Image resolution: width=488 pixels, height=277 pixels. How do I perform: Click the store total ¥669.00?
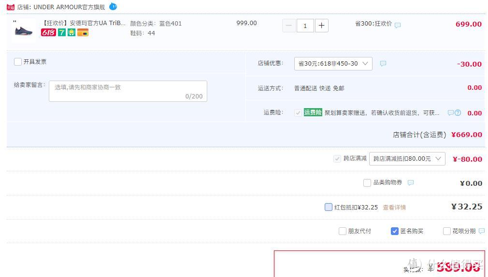[467, 135]
